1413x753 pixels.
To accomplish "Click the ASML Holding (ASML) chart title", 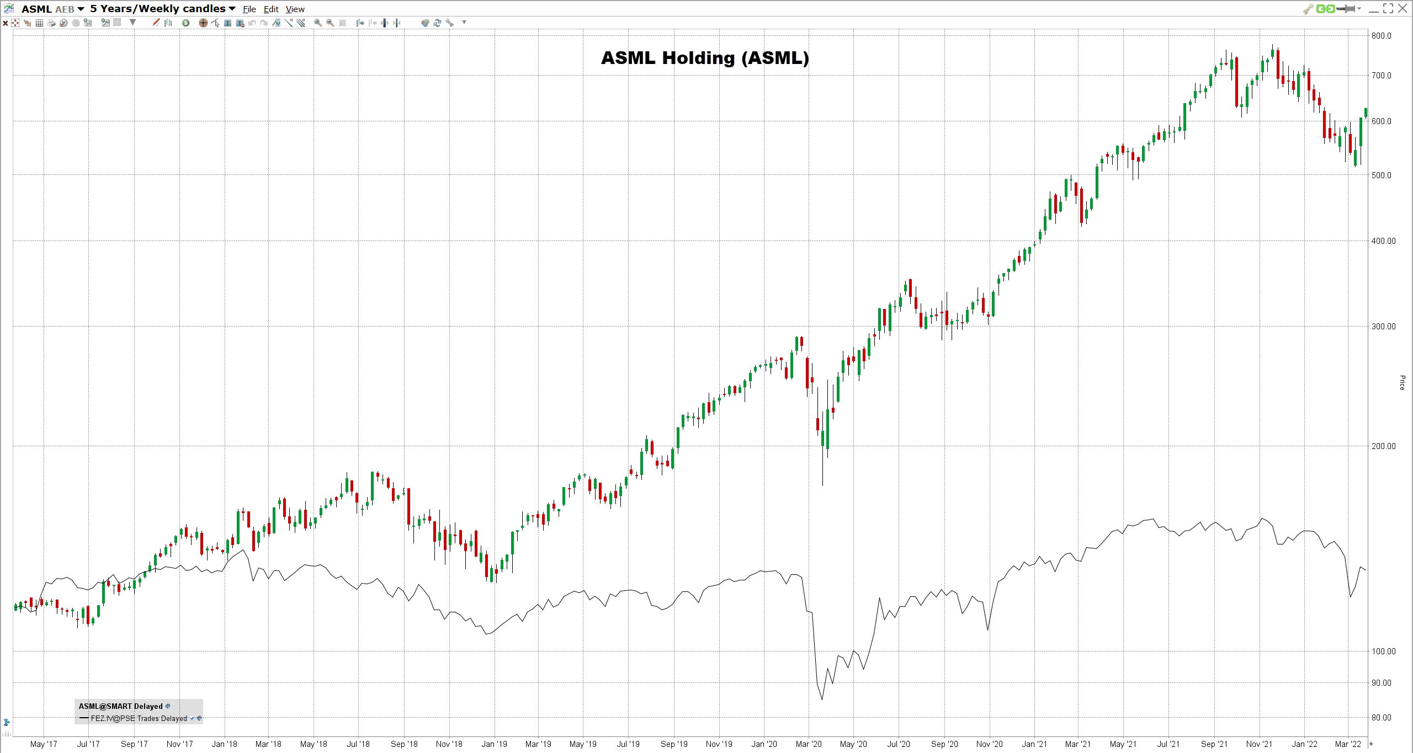I will (x=705, y=58).
